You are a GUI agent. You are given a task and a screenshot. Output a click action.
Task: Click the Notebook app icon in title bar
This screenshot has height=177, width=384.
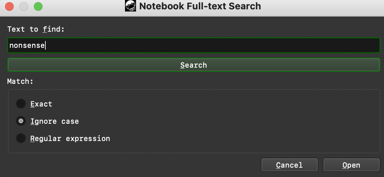pos(130,6)
